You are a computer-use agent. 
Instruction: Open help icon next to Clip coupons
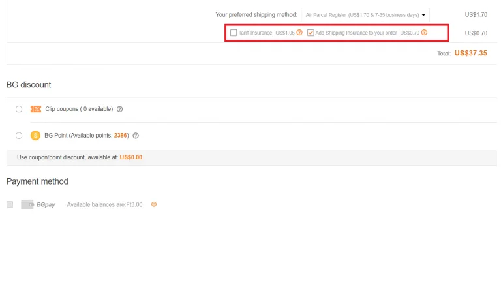119,109
